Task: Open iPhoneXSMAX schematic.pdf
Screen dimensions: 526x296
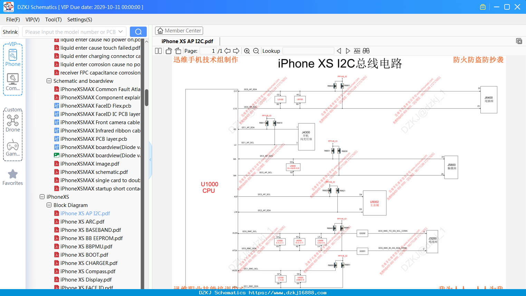Action: tap(94, 172)
